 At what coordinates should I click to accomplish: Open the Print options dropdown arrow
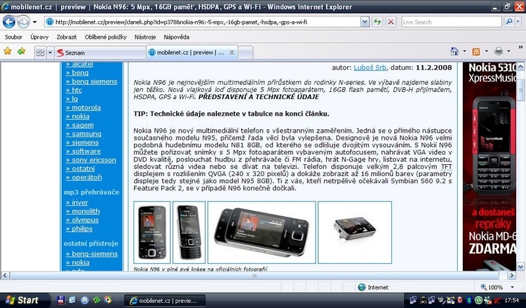tap(508, 51)
